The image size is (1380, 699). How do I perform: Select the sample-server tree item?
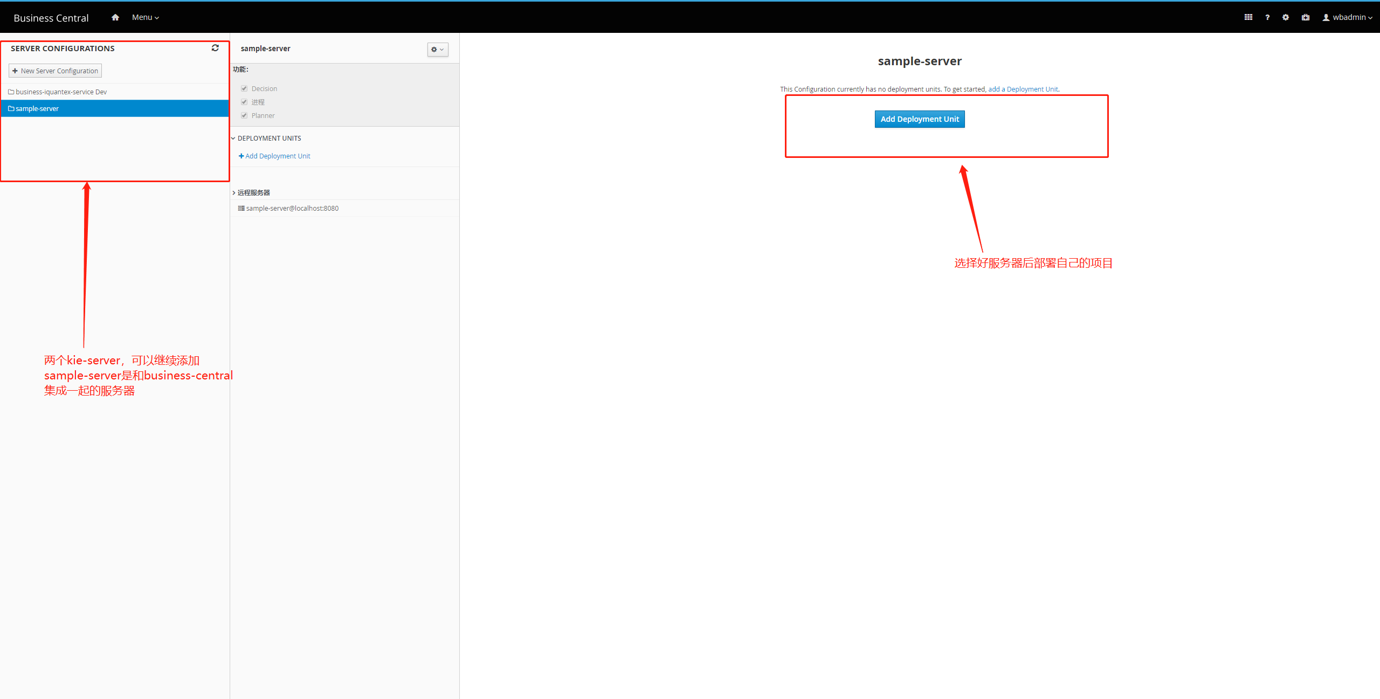[x=37, y=108]
